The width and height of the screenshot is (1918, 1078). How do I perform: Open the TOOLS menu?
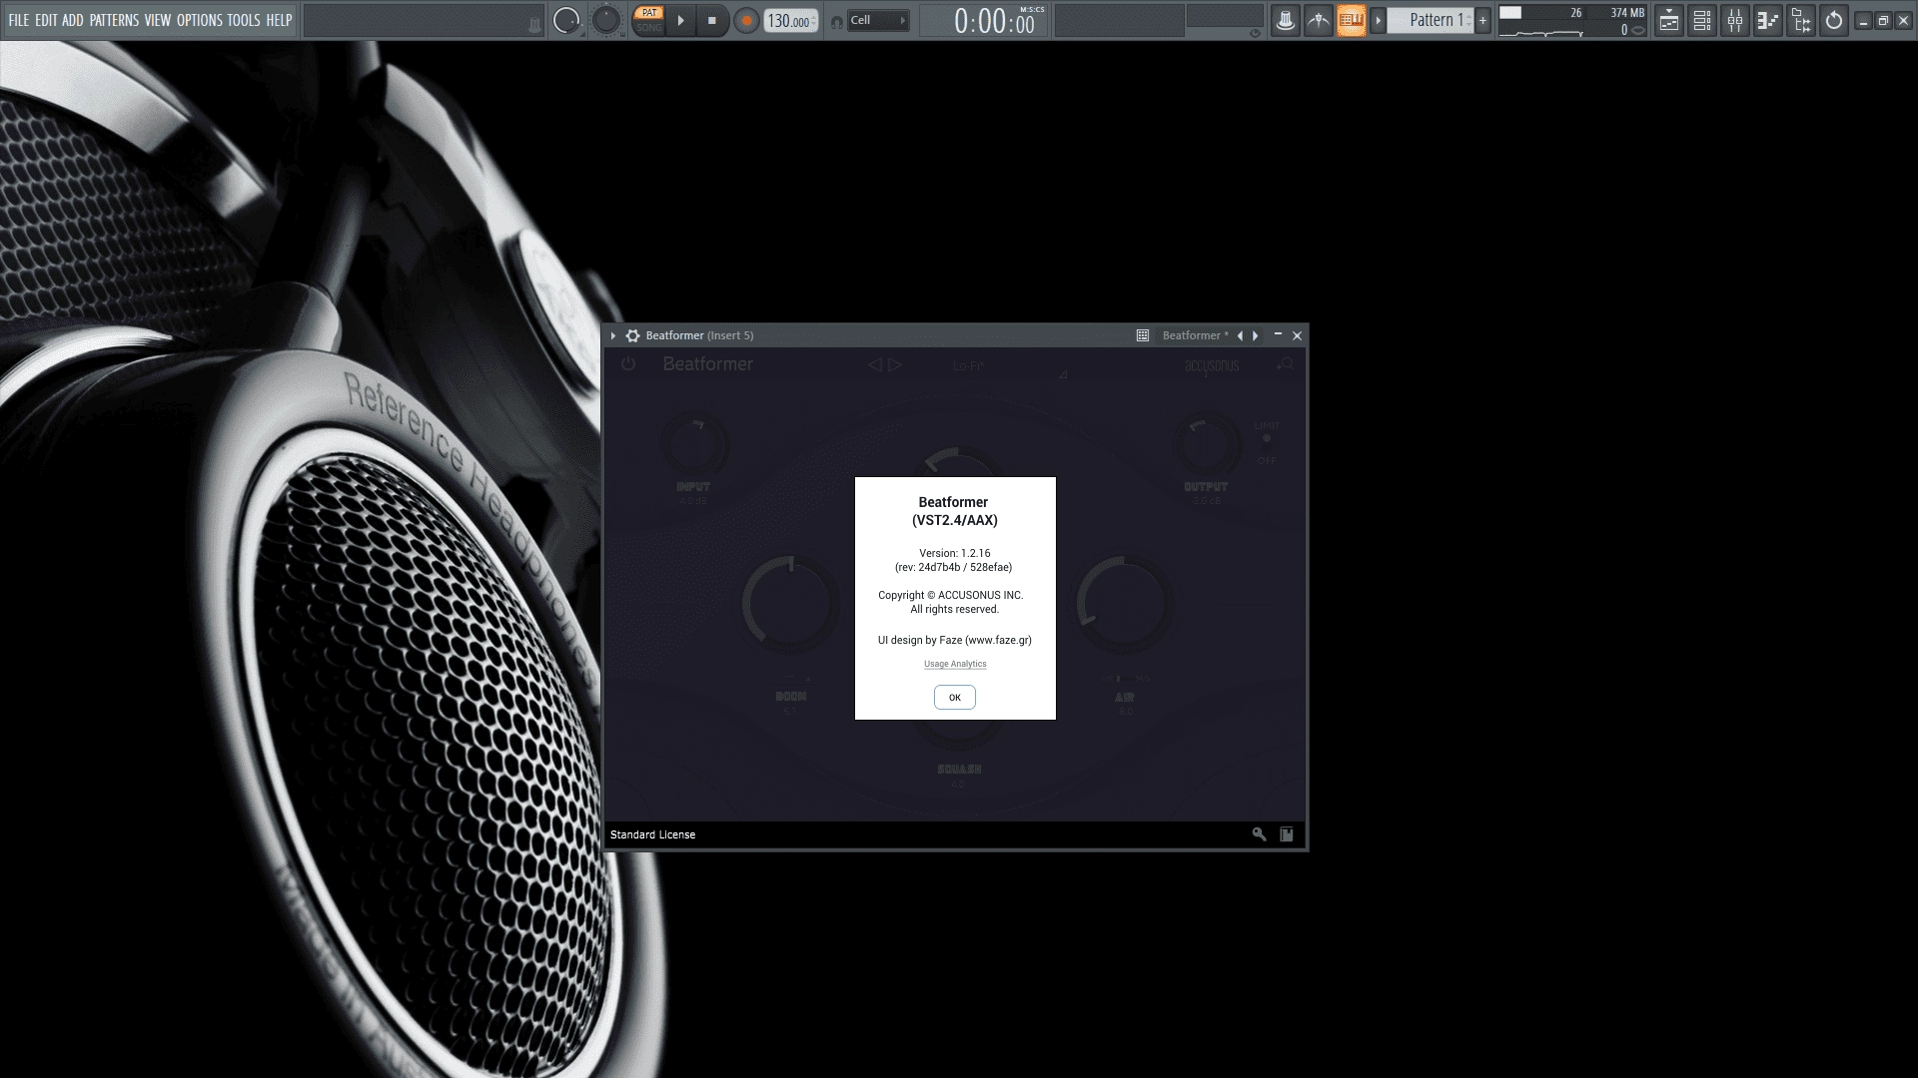244,20
